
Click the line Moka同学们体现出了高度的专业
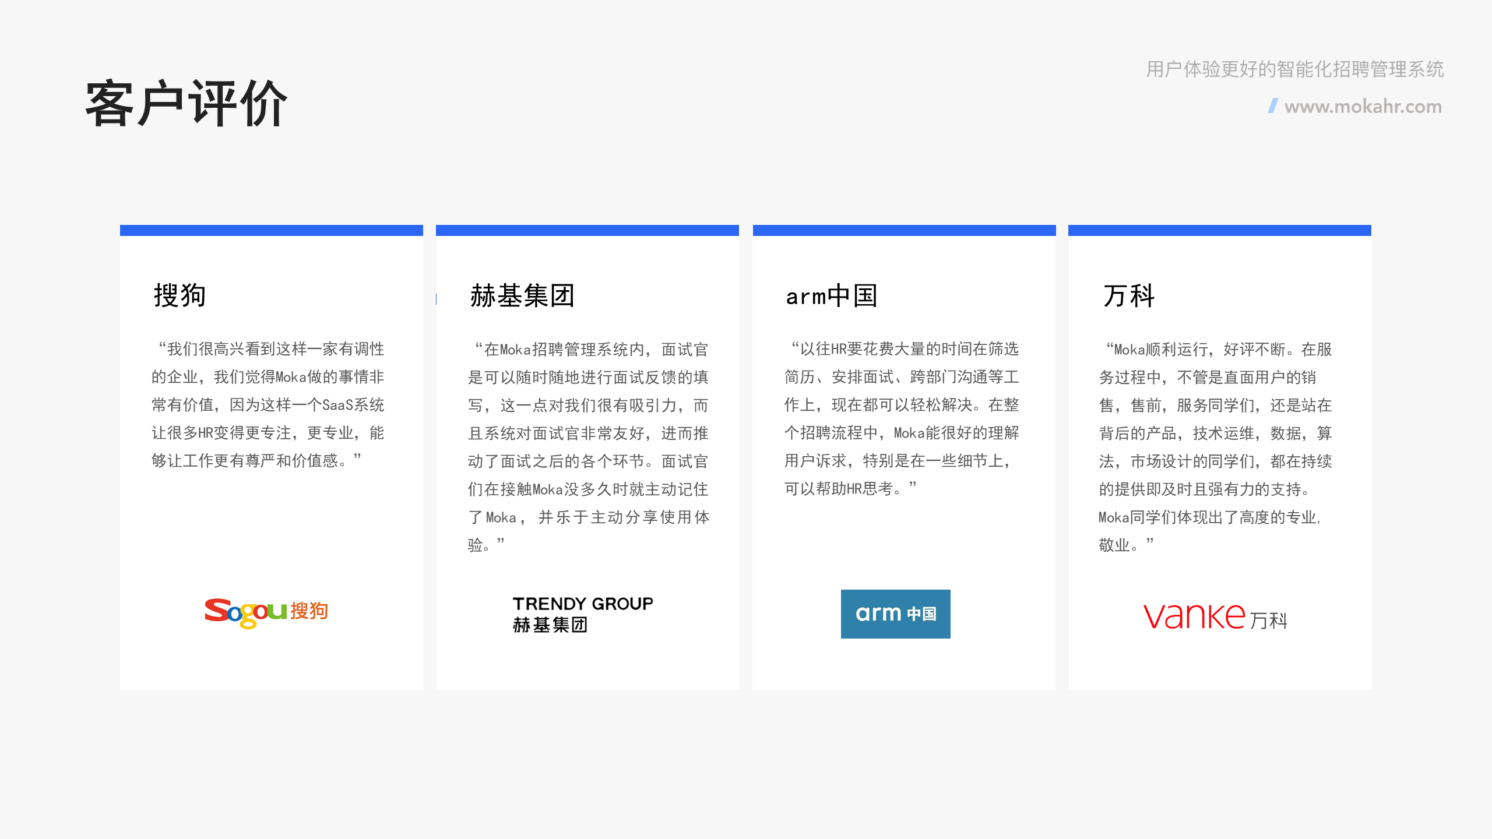pyautogui.click(x=1210, y=517)
